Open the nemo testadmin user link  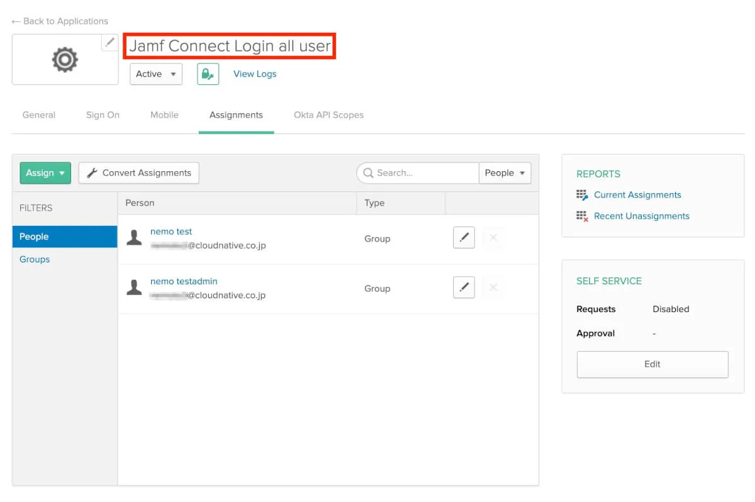[x=184, y=281]
